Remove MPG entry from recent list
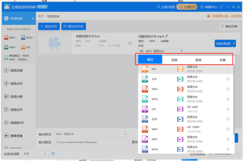The width and height of the screenshot is (244, 161). [x=228, y=99]
